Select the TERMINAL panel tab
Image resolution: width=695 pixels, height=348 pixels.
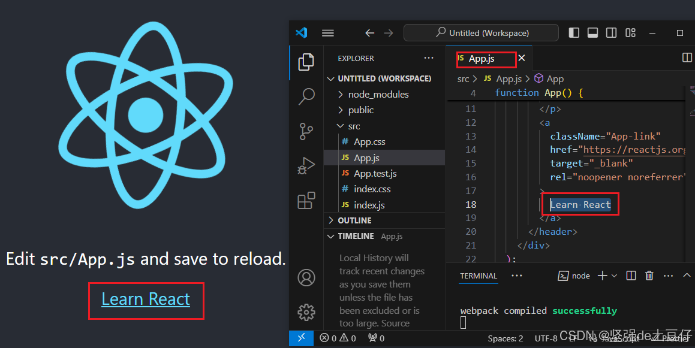479,276
